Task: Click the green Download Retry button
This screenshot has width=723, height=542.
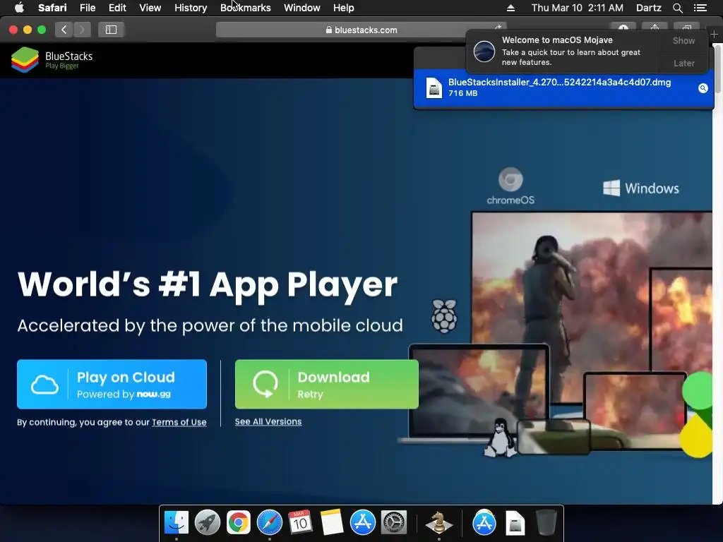Action: pos(326,384)
